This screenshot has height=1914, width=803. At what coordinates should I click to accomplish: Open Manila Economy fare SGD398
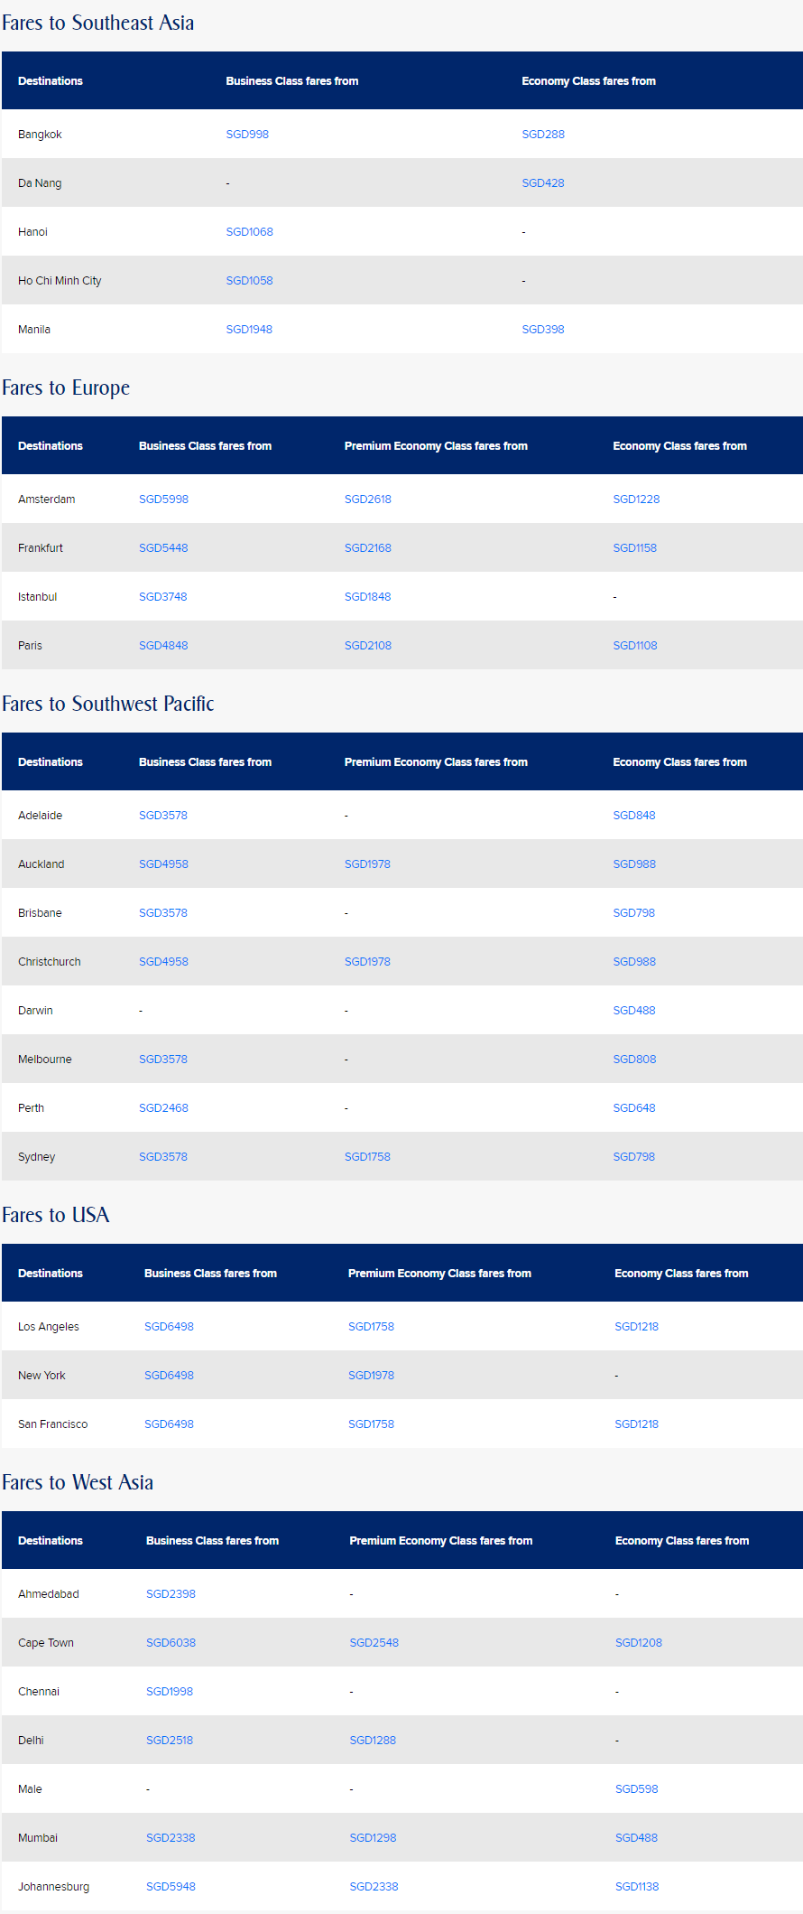543,330
